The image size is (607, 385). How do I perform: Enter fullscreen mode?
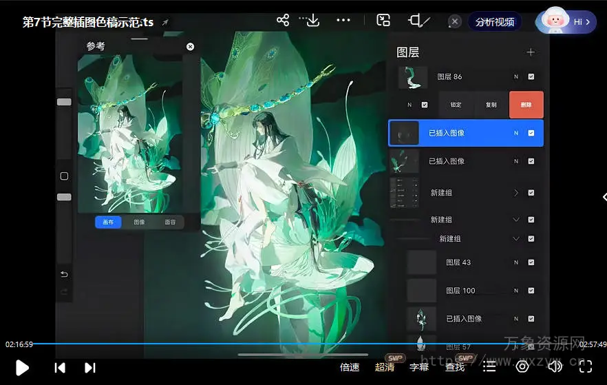(x=585, y=367)
